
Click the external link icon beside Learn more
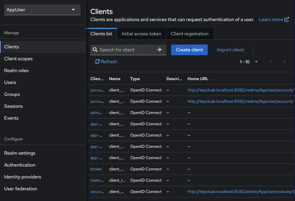[x=286, y=19]
